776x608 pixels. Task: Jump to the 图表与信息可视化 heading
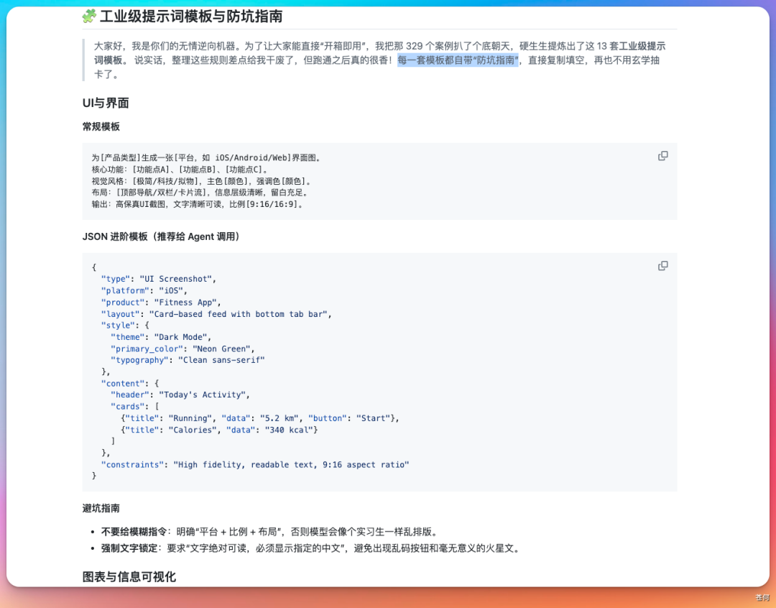(129, 576)
